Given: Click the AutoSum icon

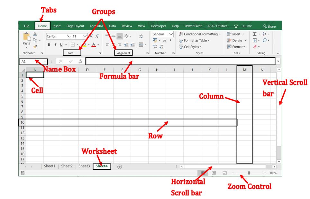Looking at the screenshot, I should [x=254, y=33].
